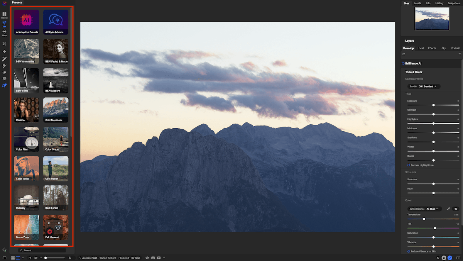The width and height of the screenshot is (463, 261).
Task: Open the compare view at bottom right
Action: click(458, 258)
